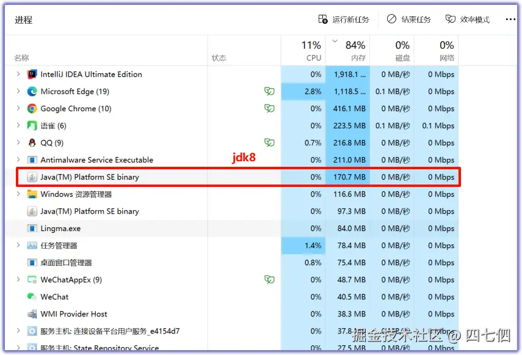Click the 进程 page title

click(x=23, y=20)
